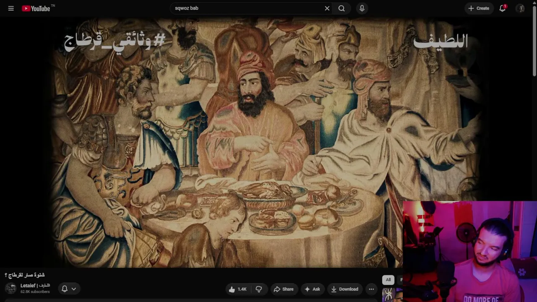This screenshot has height=302, width=537.
Task: Select the All filter chip
Action: click(x=388, y=280)
